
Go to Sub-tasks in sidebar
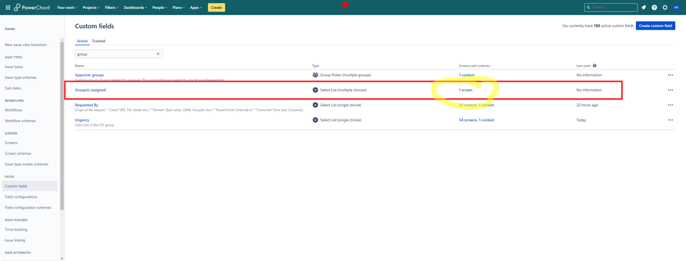click(12, 89)
